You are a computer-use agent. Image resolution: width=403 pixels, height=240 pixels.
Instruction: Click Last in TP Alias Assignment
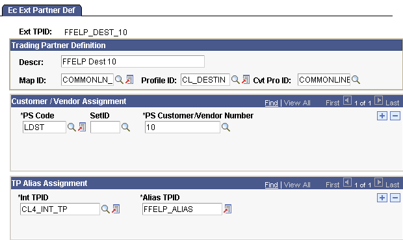pyautogui.click(x=392, y=185)
